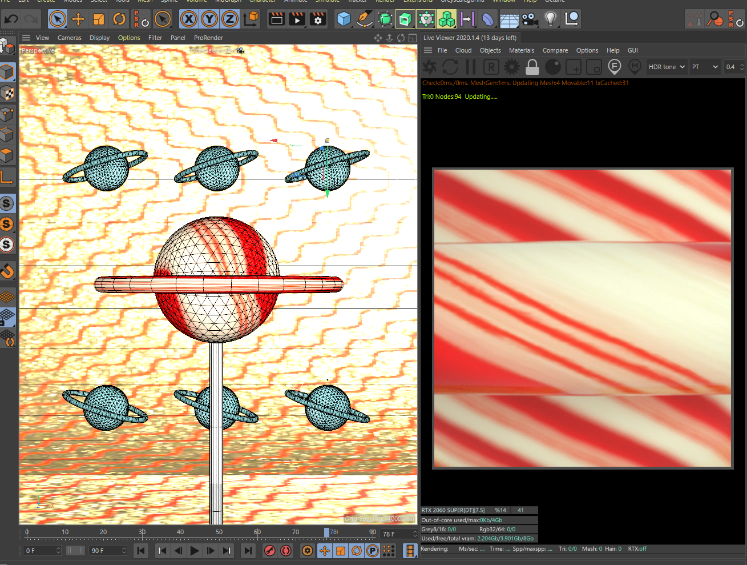The image size is (747, 565).
Task: Step to next frame
Action: point(211,551)
